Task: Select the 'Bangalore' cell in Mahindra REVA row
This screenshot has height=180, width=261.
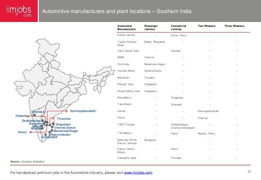Action: click(x=150, y=140)
